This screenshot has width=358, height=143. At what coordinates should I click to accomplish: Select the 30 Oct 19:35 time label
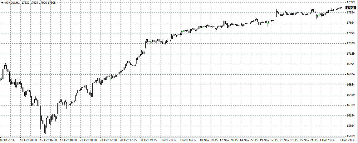click(149, 141)
